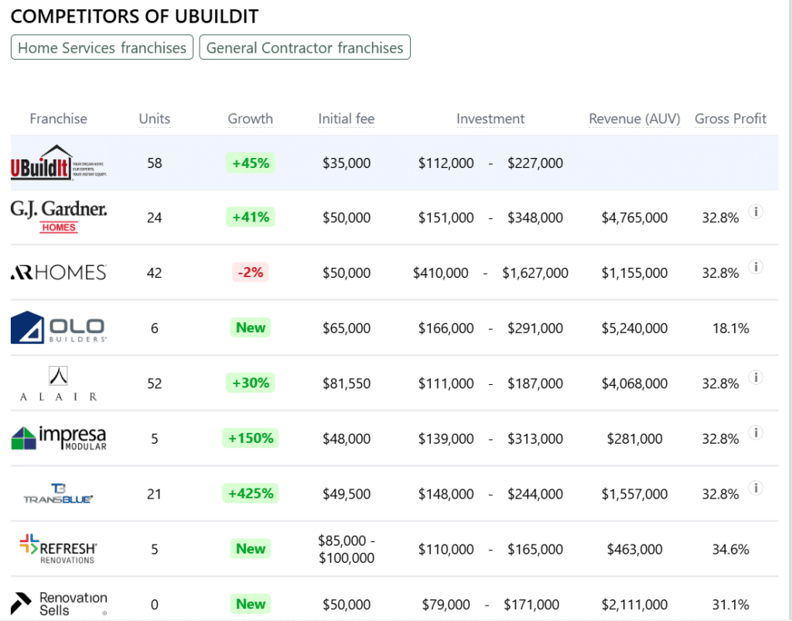Sort table by Units column
This screenshot has width=792, height=621.
[x=155, y=118]
